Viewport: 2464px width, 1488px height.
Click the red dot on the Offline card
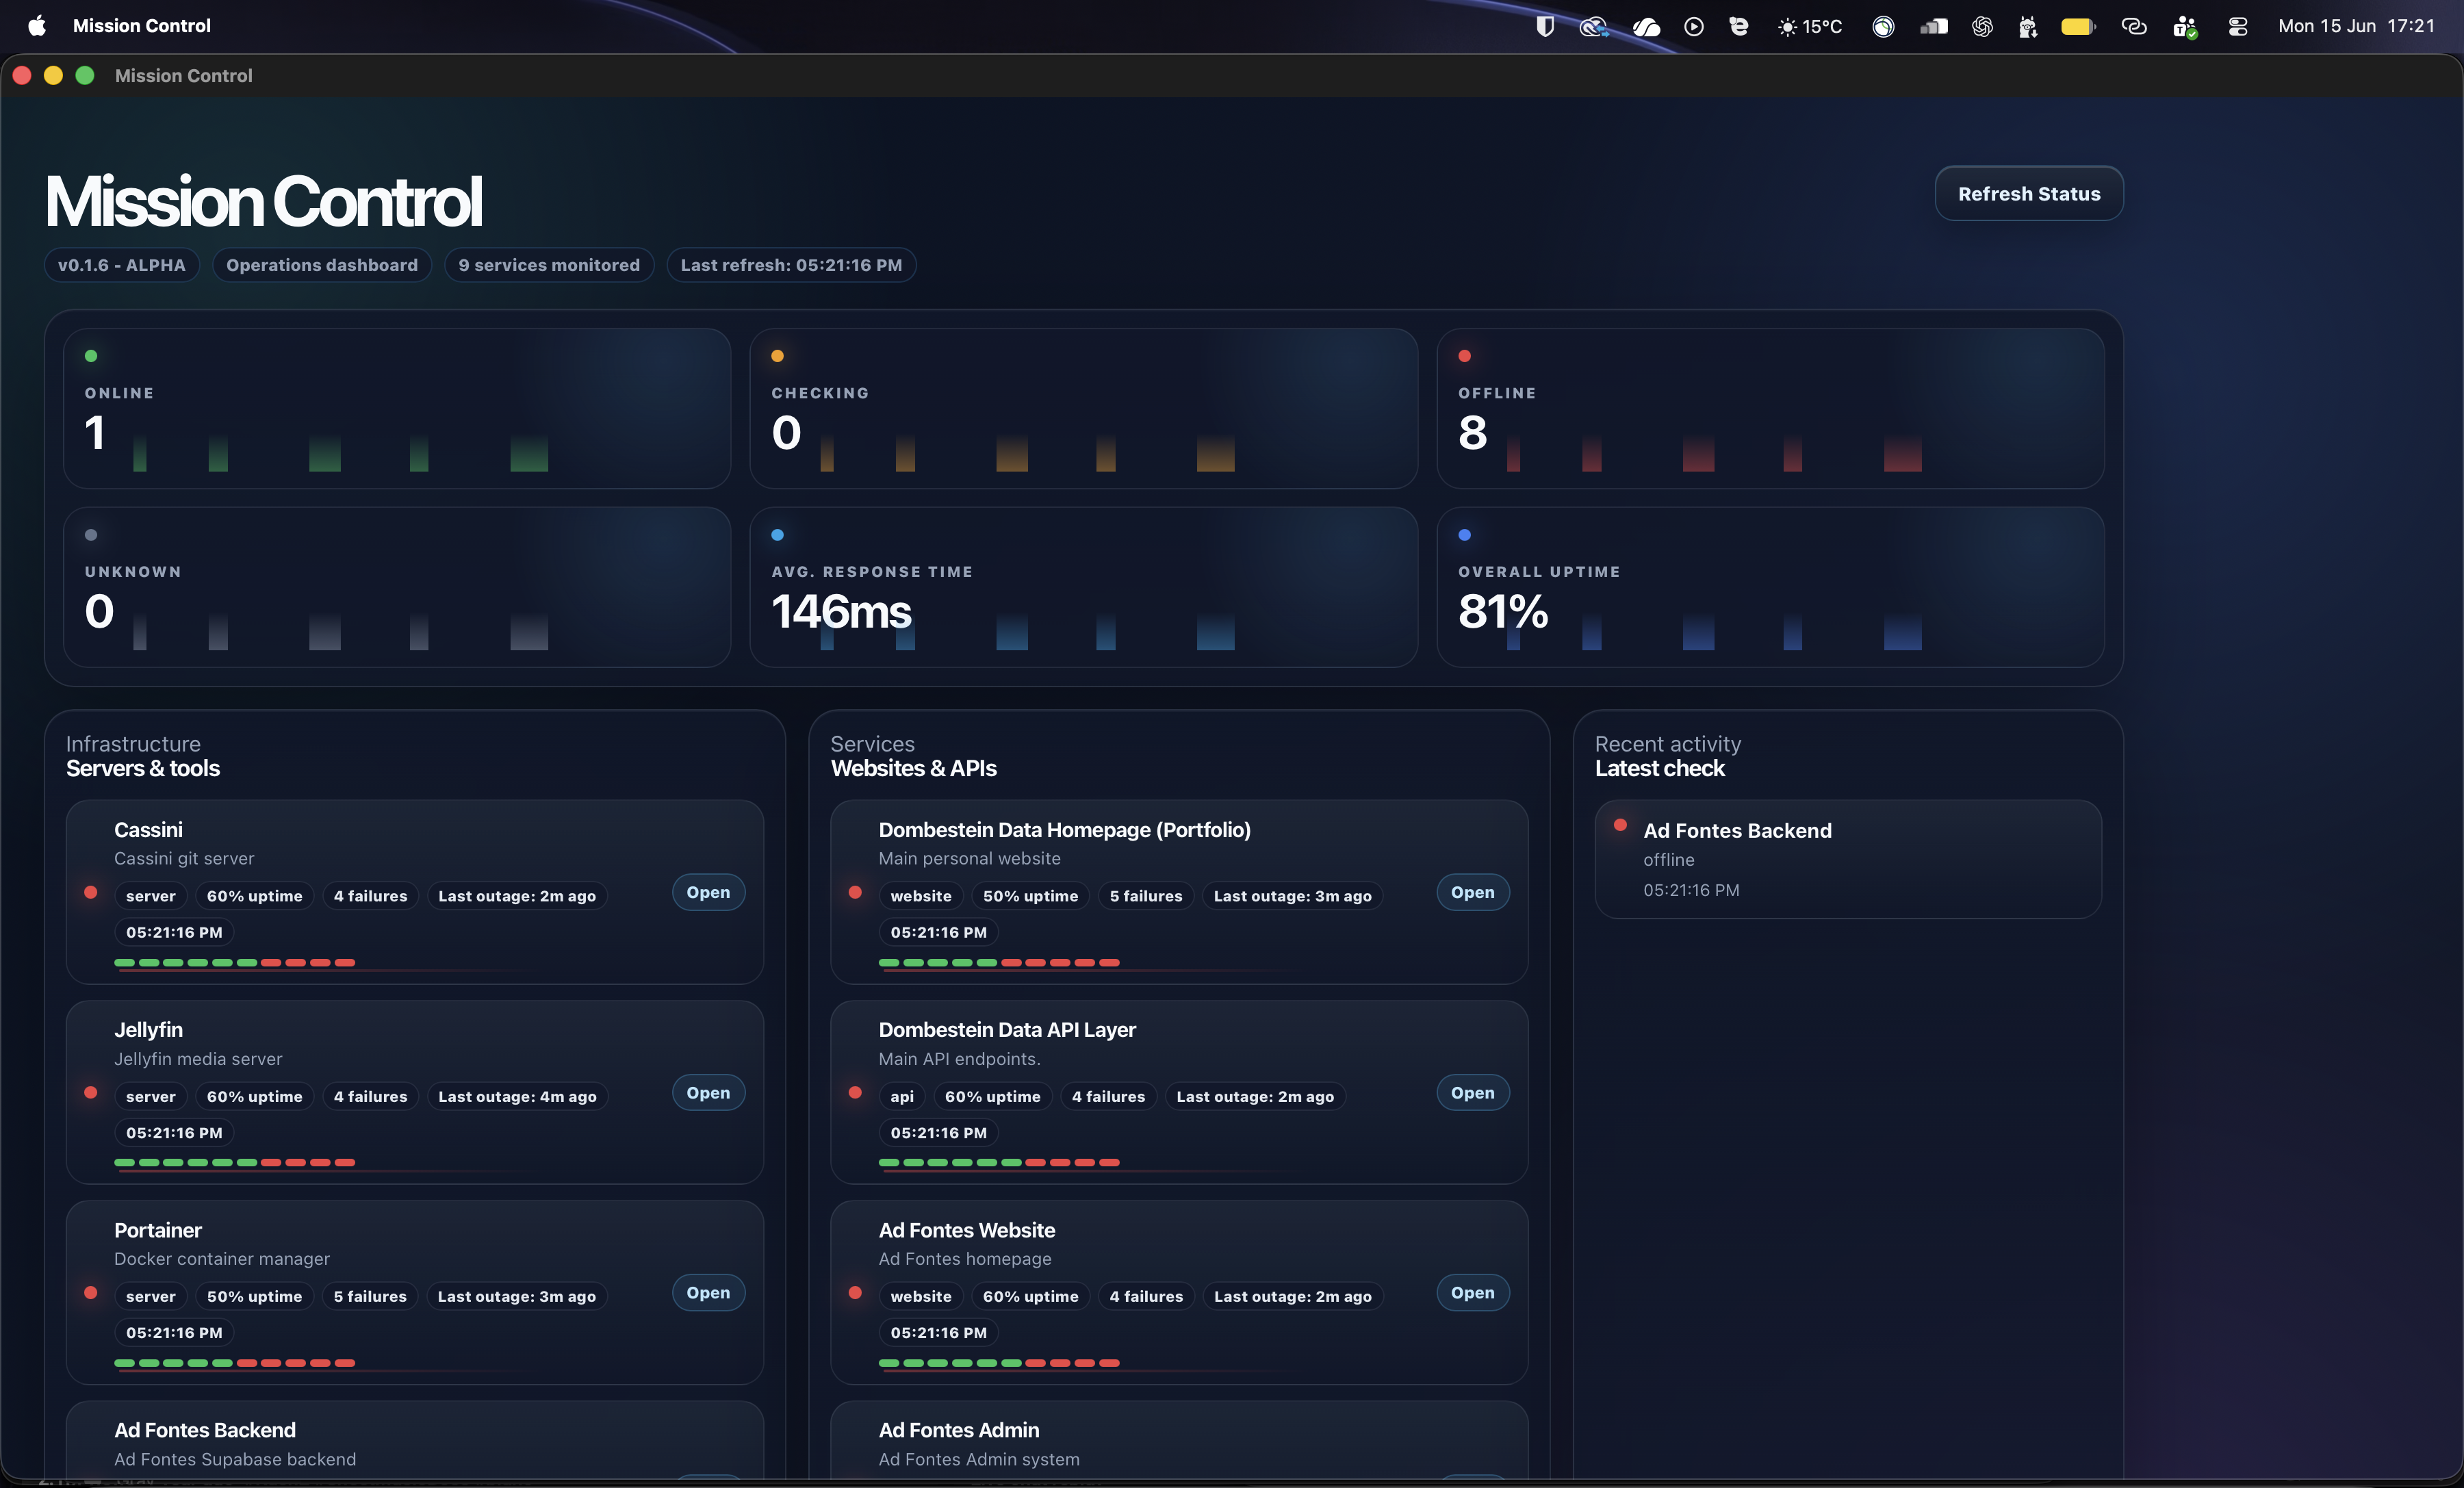coord(1464,356)
